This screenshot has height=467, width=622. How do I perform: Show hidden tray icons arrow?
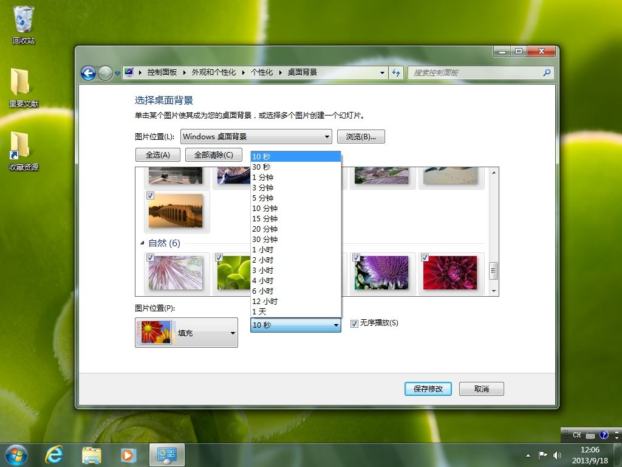528,455
